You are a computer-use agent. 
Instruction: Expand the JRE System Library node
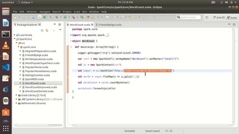[x=16, y=99]
